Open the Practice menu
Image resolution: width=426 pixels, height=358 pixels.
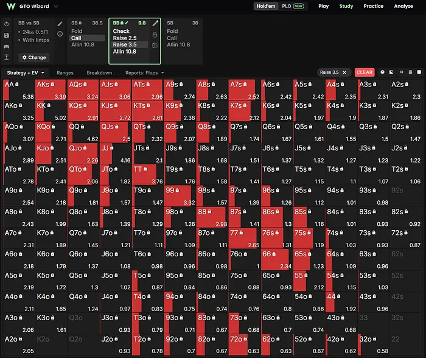[x=373, y=6]
